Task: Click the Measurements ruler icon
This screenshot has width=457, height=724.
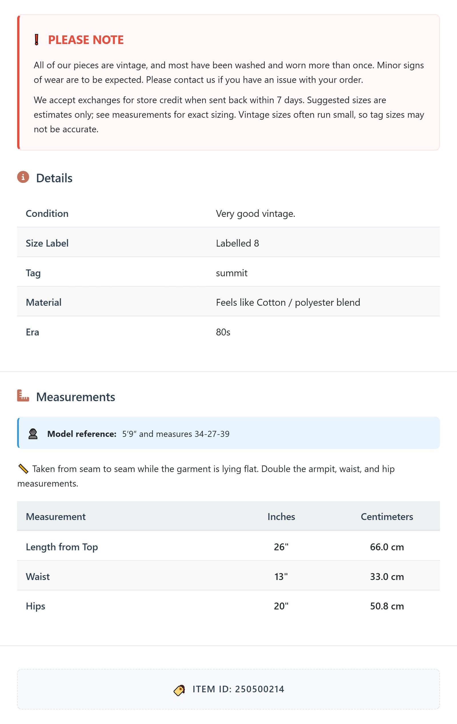Action: 23,396
